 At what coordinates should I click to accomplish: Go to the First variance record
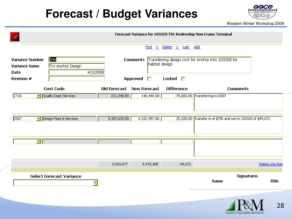[149, 47]
